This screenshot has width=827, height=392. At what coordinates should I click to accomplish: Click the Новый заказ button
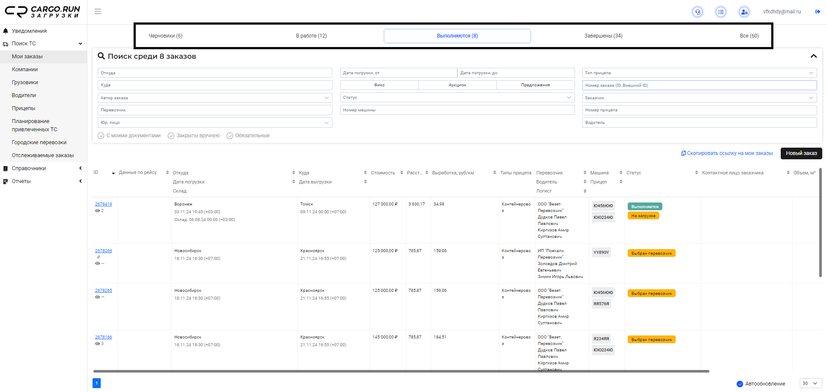click(801, 153)
